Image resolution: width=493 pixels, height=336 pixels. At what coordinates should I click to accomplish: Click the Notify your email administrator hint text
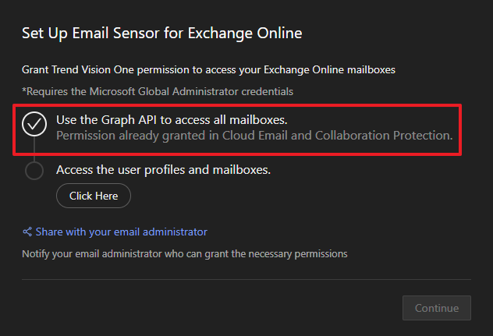pos(184,253)
